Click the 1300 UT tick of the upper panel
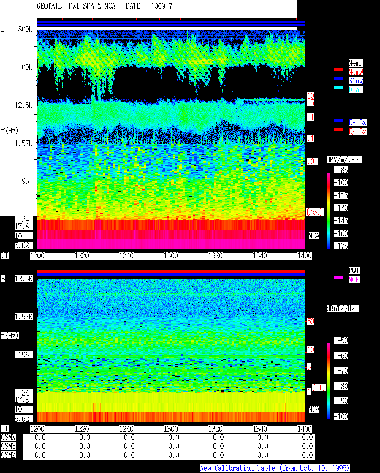 click(x=171, y=256)
